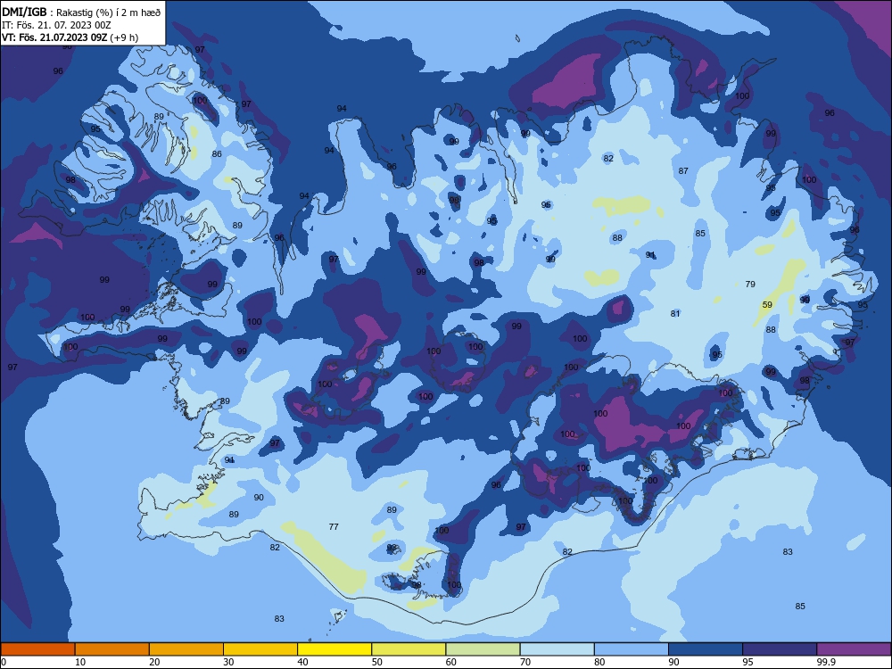Image resolution: width=892 pixels, height=669 pixels.
Task: Click the '87' humidity value on the map
Action: [x=684, y=170]
